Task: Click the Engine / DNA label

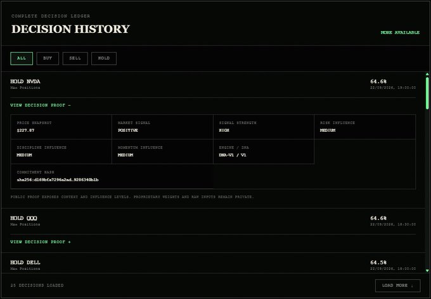Action: 234,148
